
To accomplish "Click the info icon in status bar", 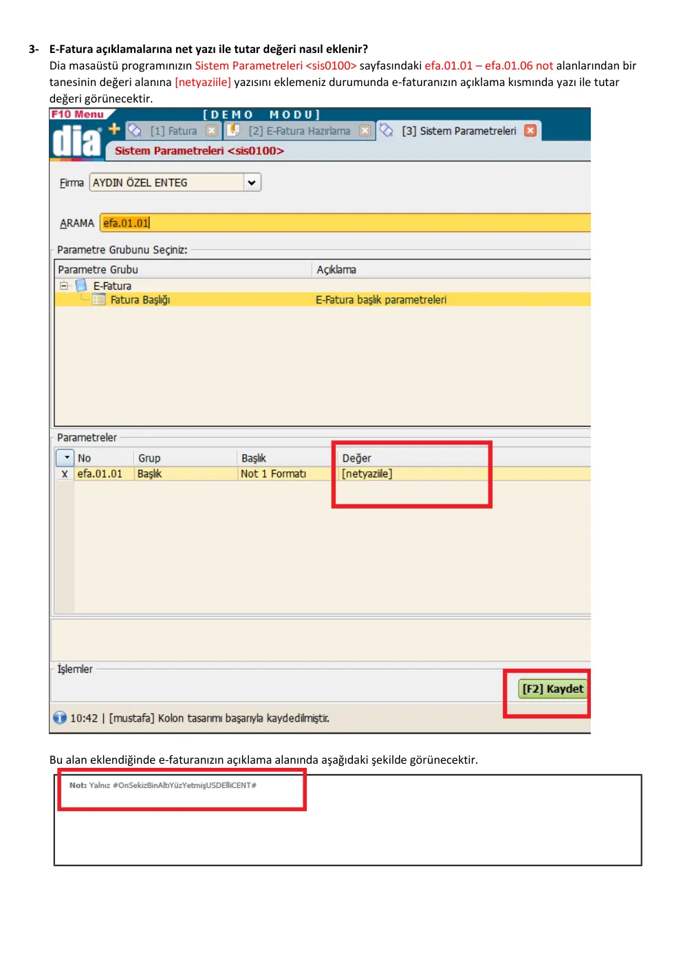I will (x=60, y=718).
